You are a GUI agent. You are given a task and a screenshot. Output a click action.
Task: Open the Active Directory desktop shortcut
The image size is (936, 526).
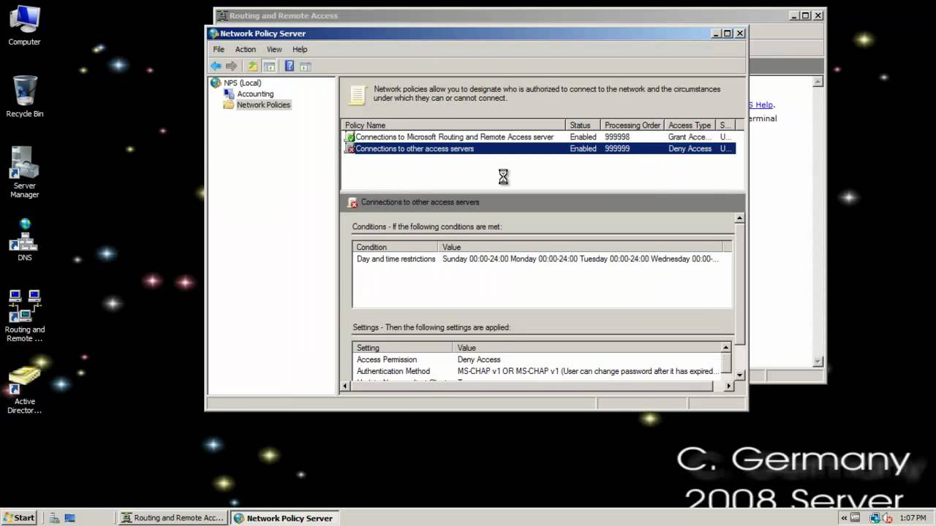[x=24, y=389]
